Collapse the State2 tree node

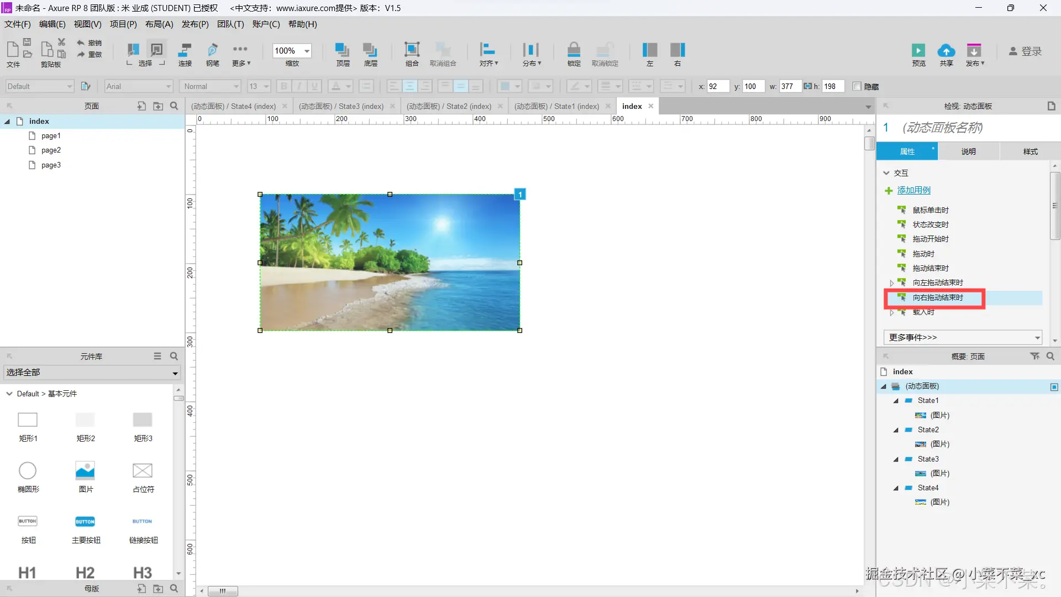(x=896, y=430)
